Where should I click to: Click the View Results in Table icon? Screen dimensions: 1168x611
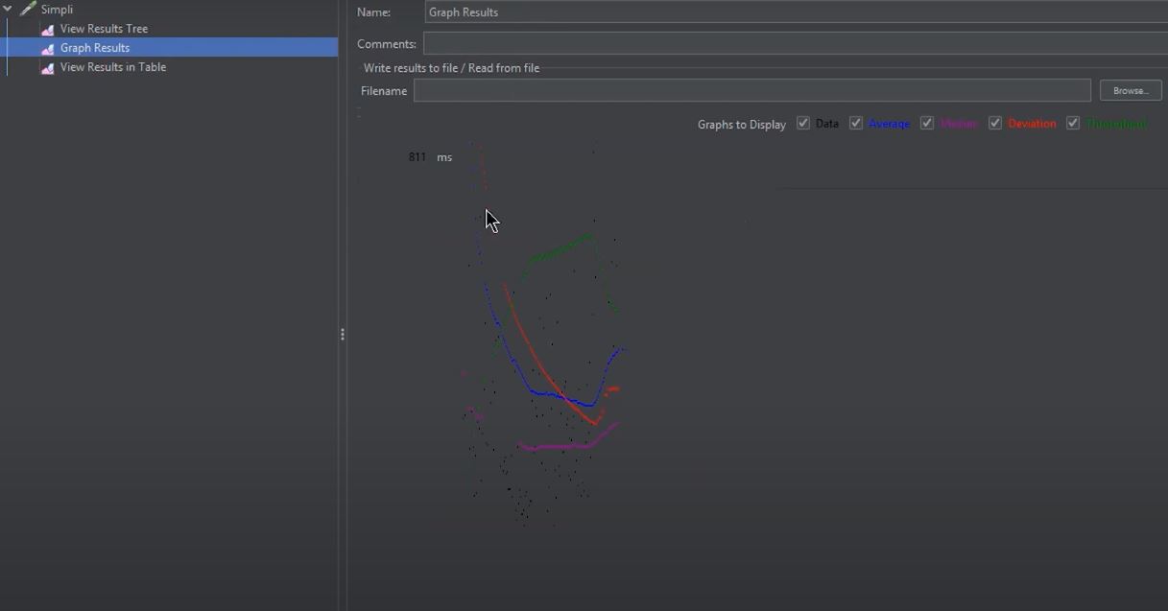pyautogui.click(x=47, y=68)
